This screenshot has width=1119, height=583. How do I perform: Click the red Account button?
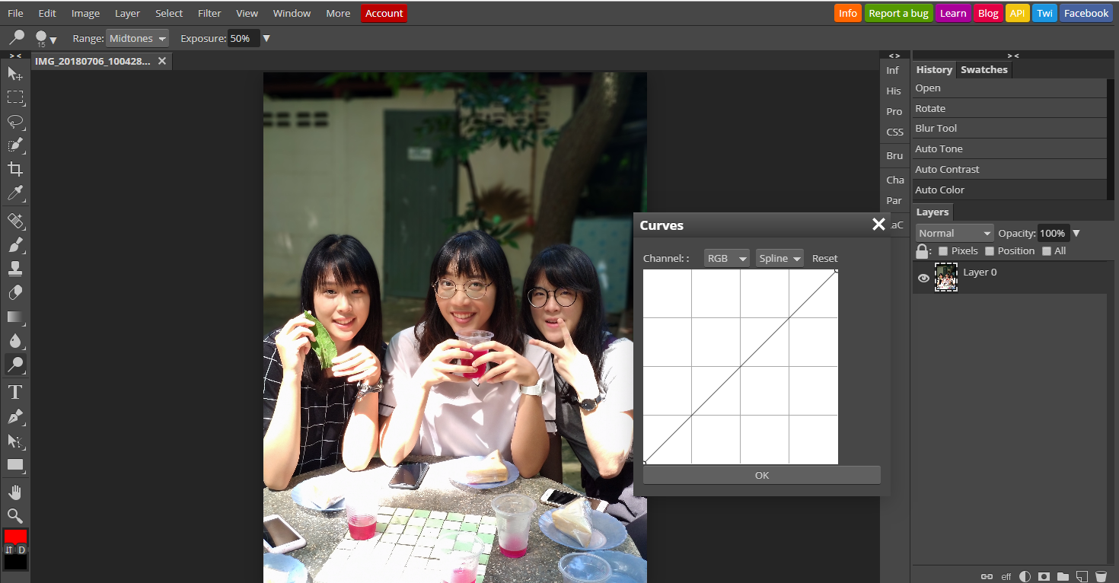(384, 13)
